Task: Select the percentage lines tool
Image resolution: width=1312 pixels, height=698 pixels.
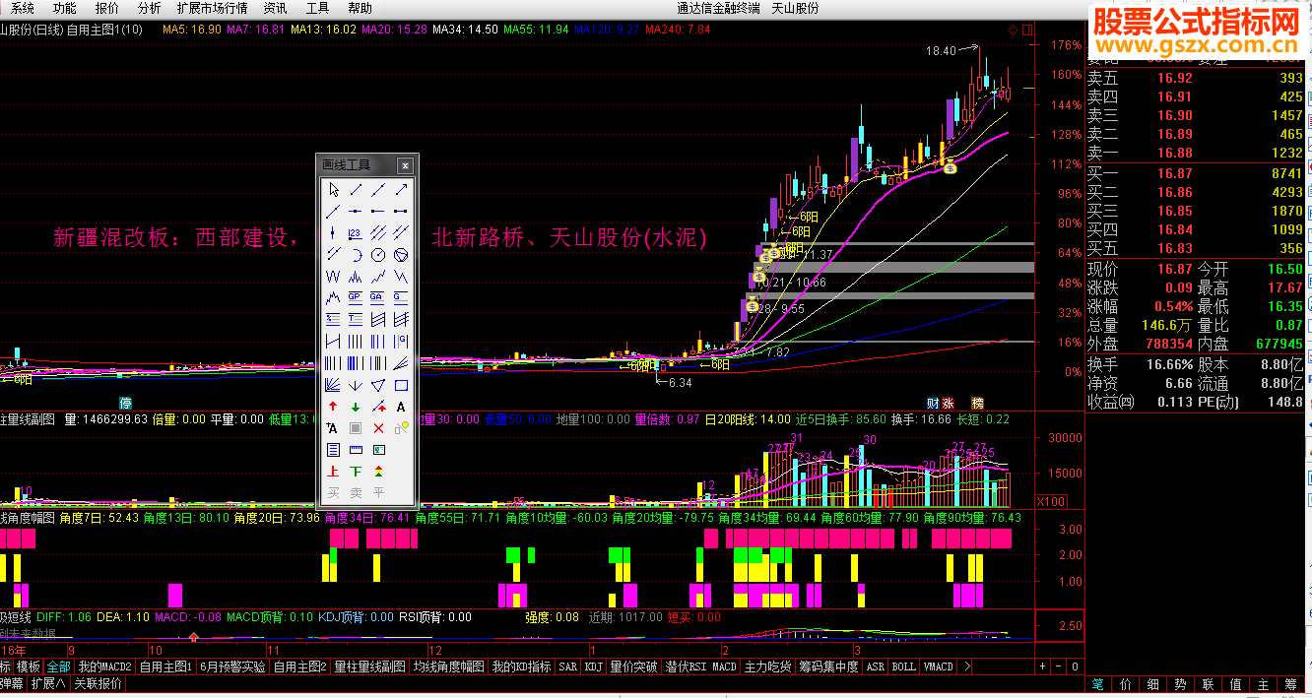Action: pos(334,318)
